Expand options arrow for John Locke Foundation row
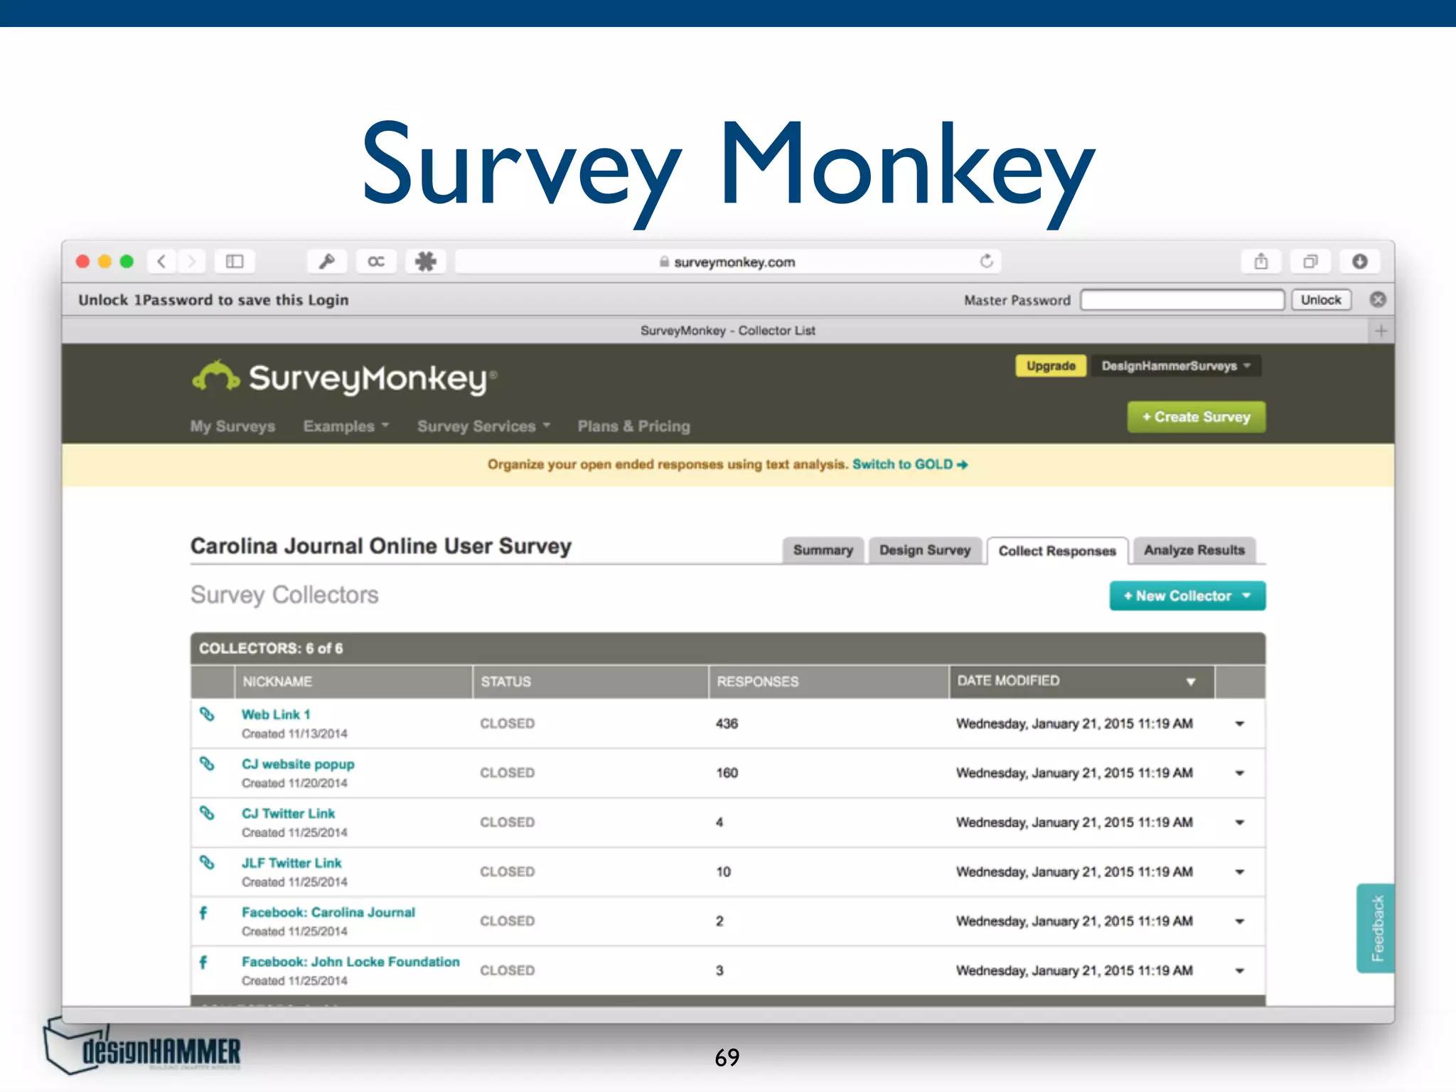 [1240, 971]
